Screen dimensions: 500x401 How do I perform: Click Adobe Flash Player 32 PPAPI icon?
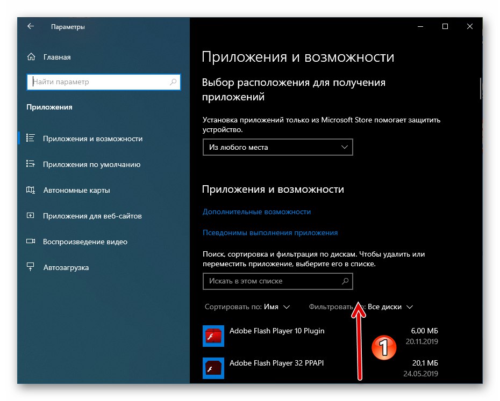coord(213,368)
